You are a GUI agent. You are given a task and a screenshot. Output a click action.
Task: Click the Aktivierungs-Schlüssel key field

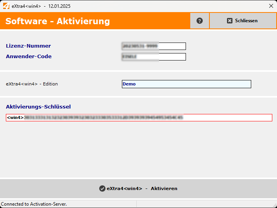tap(139, 118)
